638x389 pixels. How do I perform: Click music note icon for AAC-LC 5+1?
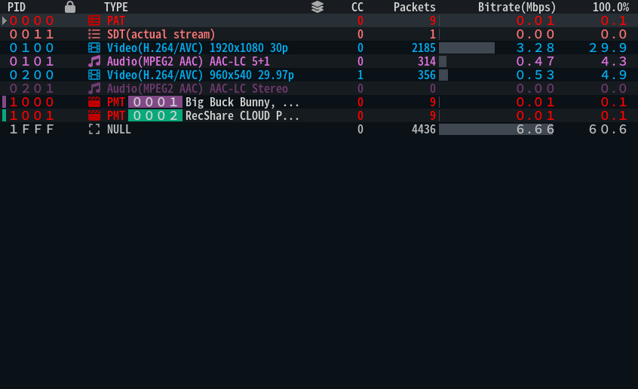point(94,62)
